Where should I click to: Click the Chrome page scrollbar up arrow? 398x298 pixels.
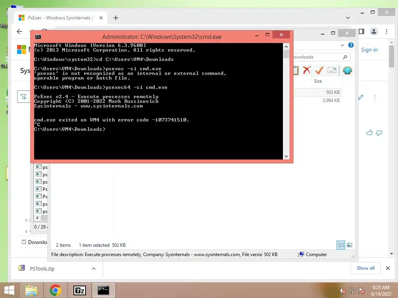pyautogui.click(x=391, y=42)
